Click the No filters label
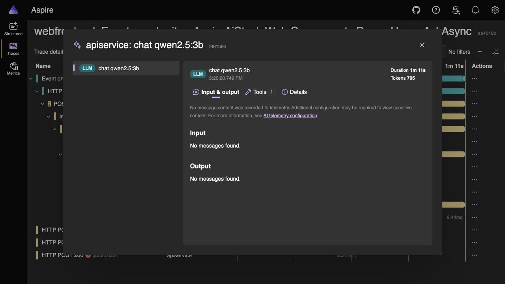The image size is (505, 284). (x=459, y=52)
